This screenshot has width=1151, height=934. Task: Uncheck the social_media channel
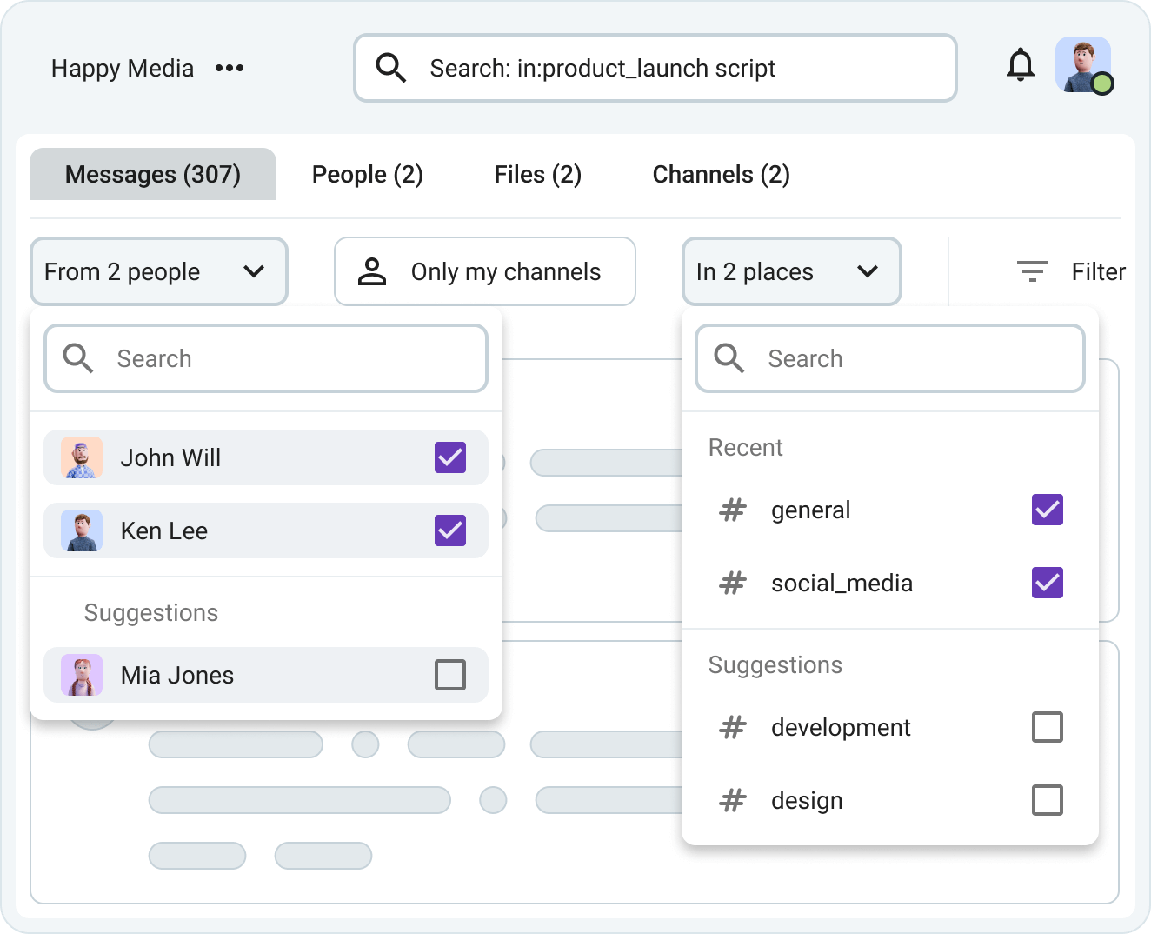pyautogui.click(x=1048, y=583)
